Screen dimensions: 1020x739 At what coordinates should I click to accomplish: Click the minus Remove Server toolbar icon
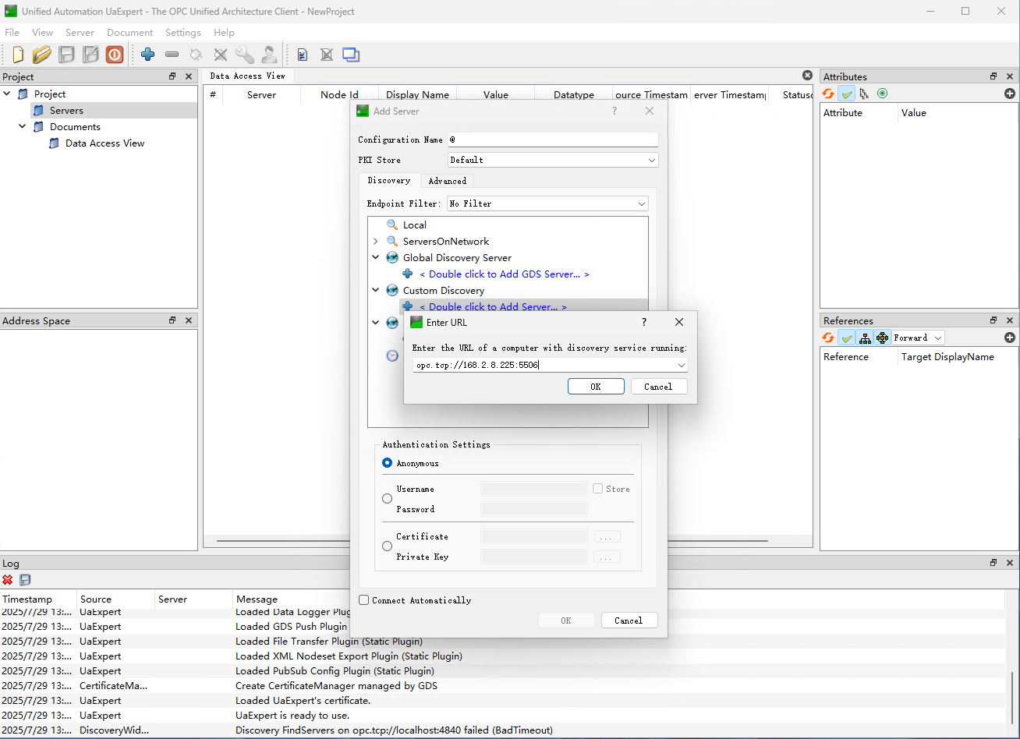click(x=172, y=55)
